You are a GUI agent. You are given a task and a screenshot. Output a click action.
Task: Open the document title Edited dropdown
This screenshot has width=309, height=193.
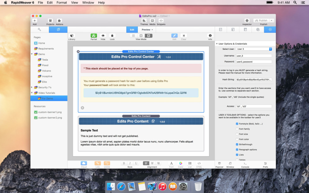coord(165,16)
